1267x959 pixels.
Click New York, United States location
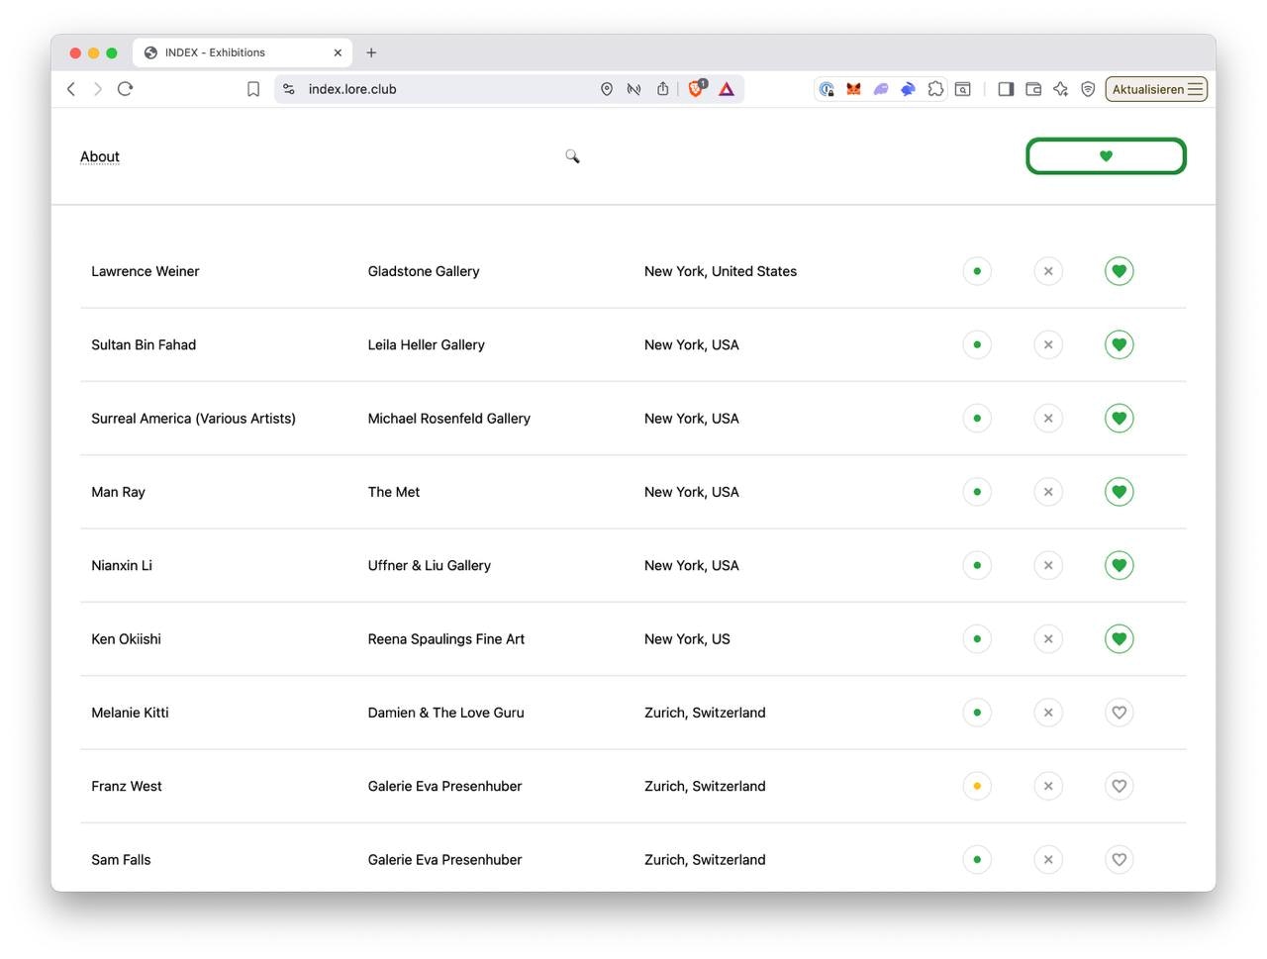(721, 271)
